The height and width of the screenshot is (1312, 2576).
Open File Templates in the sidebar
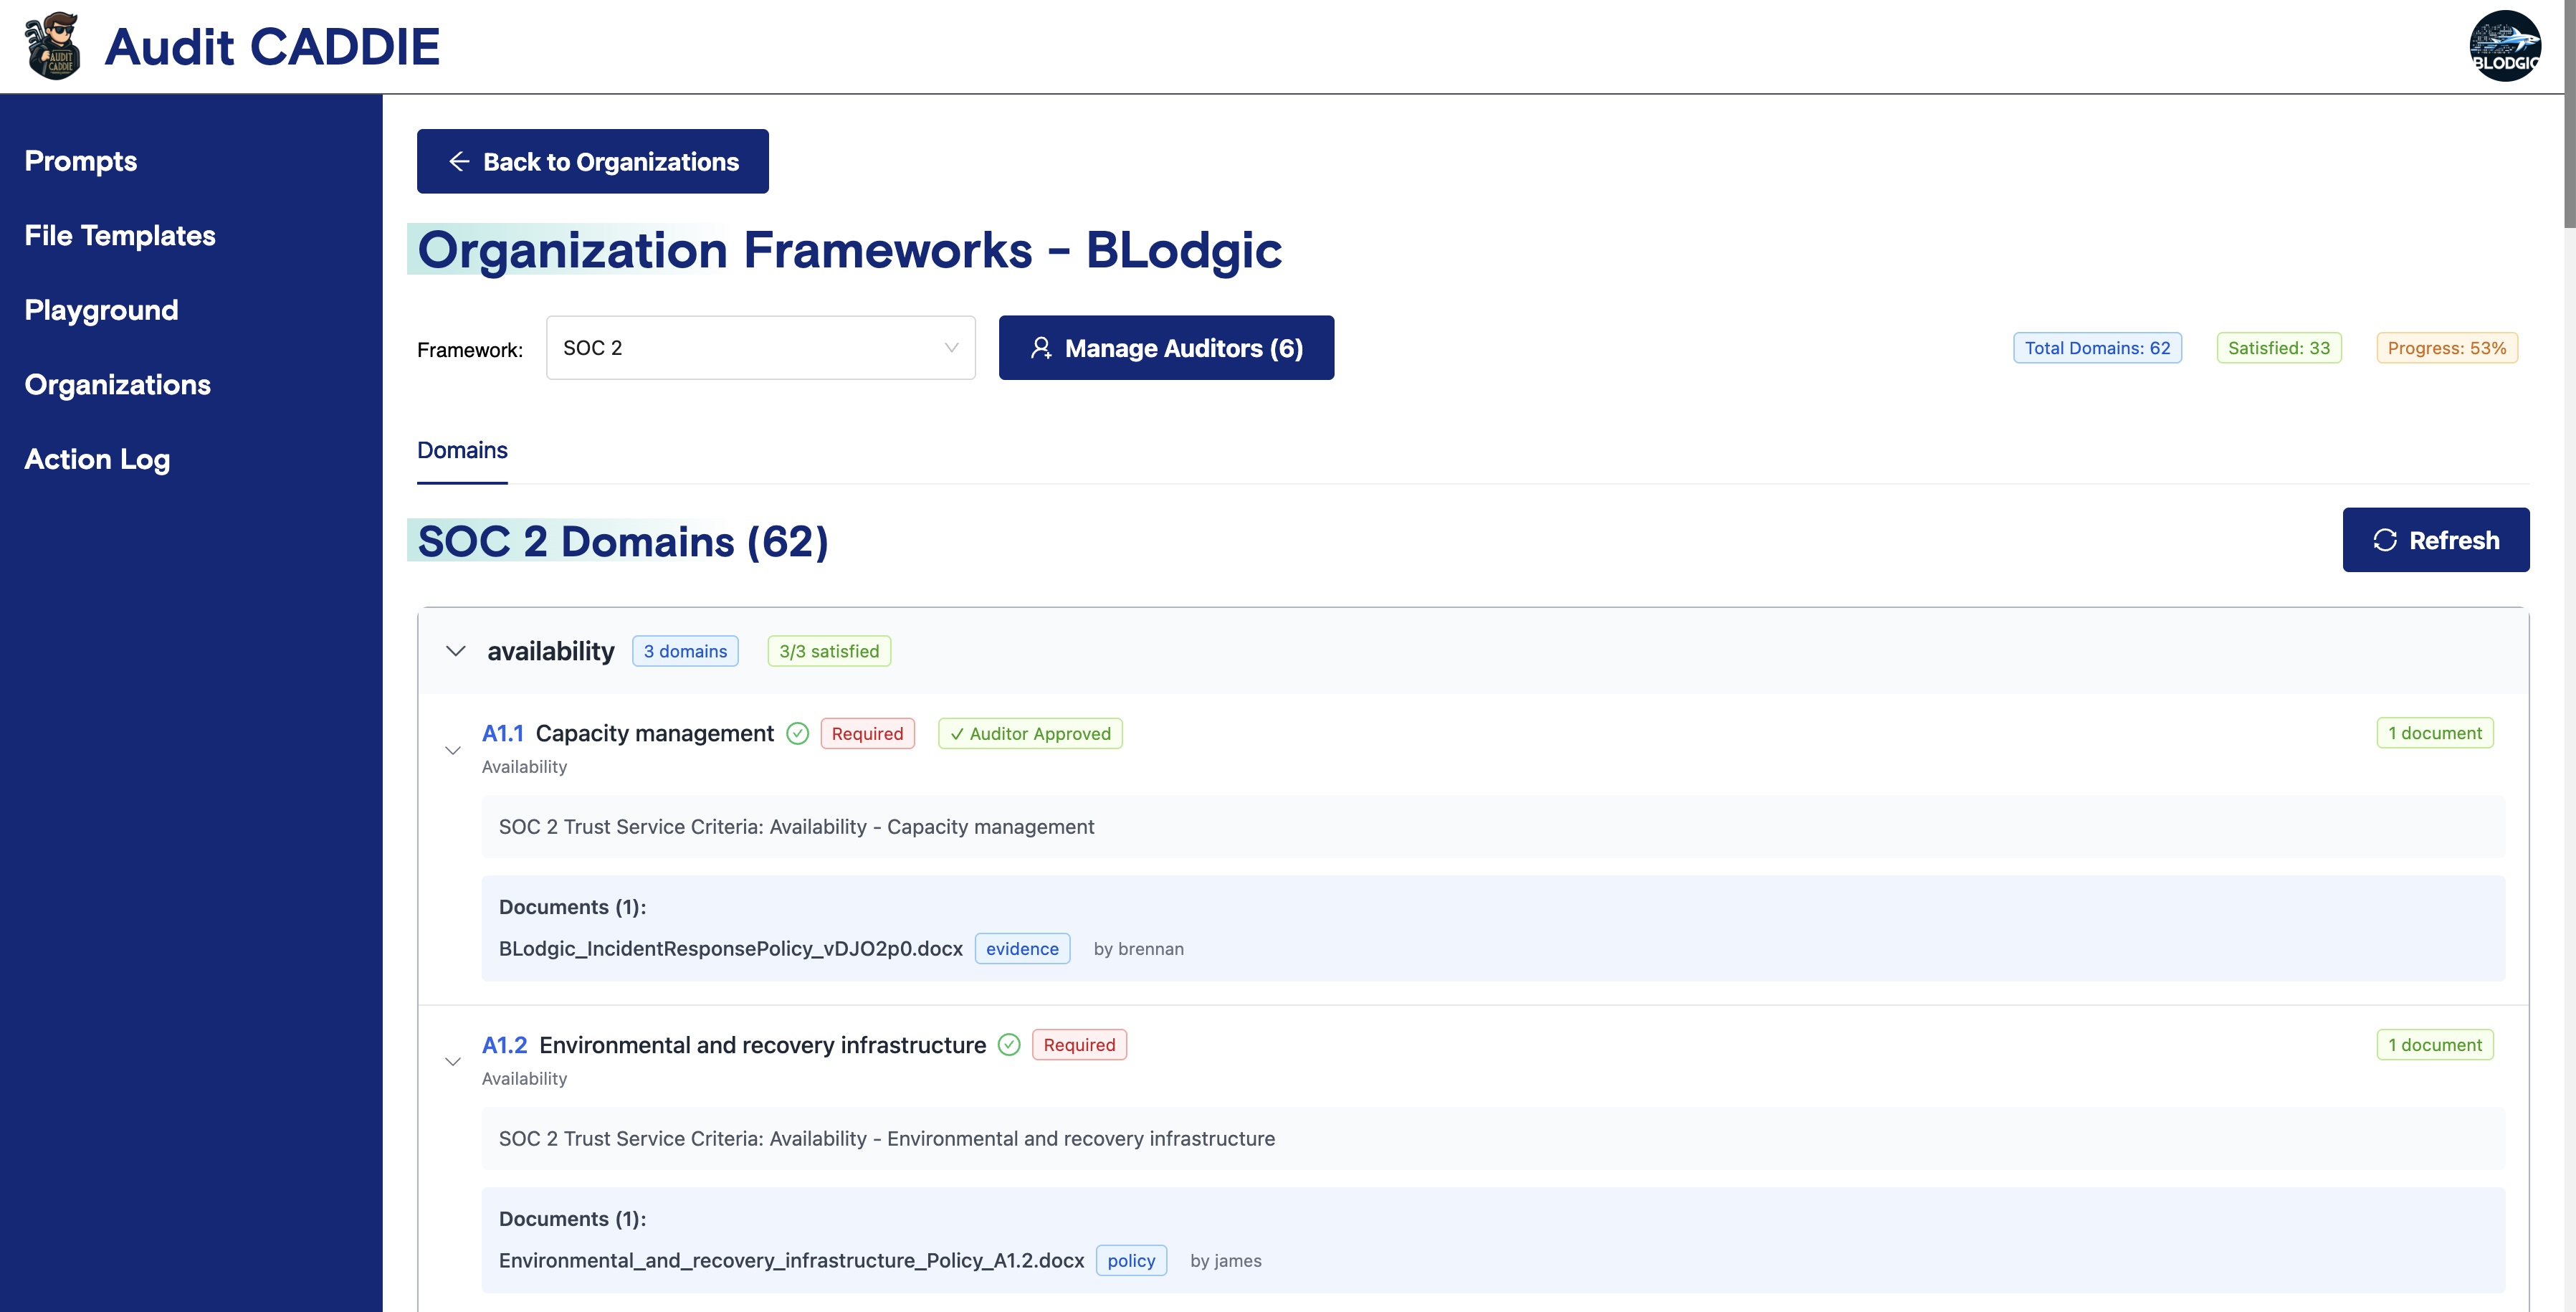tap(120, 236)
